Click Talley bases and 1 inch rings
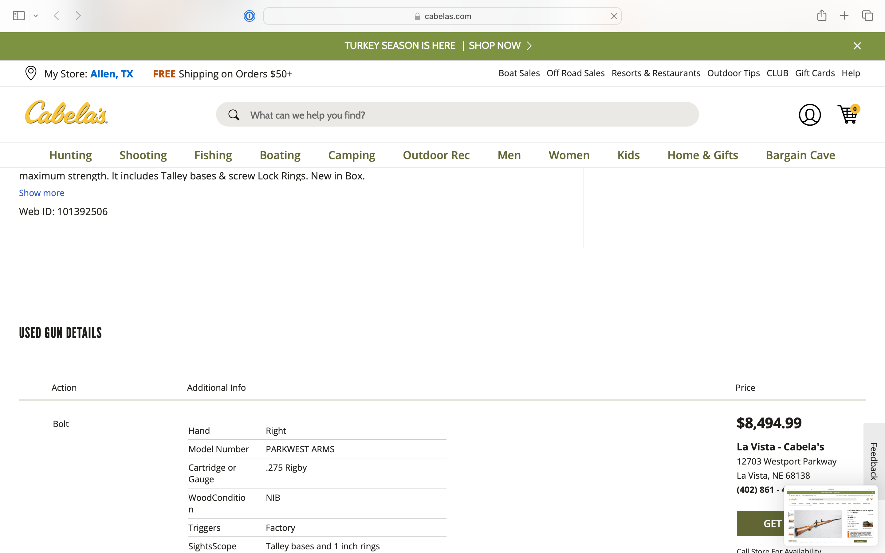The width and height of the screenshot is (885, 553). click(x=323, y=546)
